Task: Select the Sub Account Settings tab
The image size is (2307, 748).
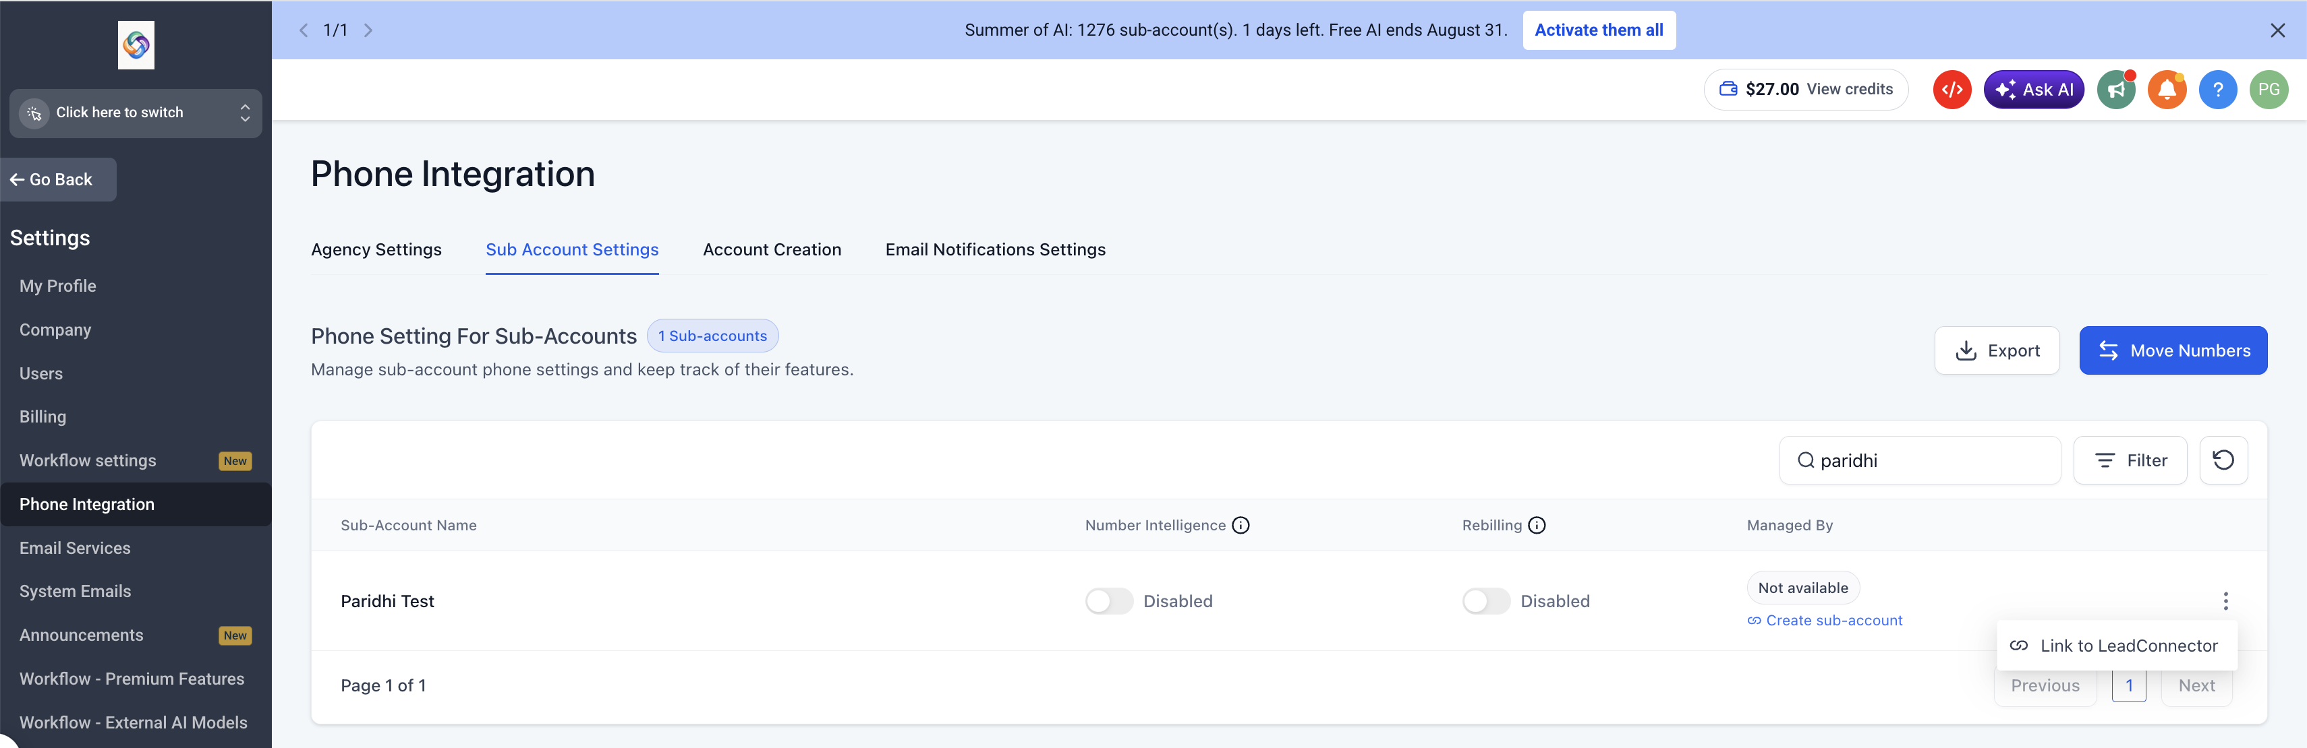Action: [572, 249]
